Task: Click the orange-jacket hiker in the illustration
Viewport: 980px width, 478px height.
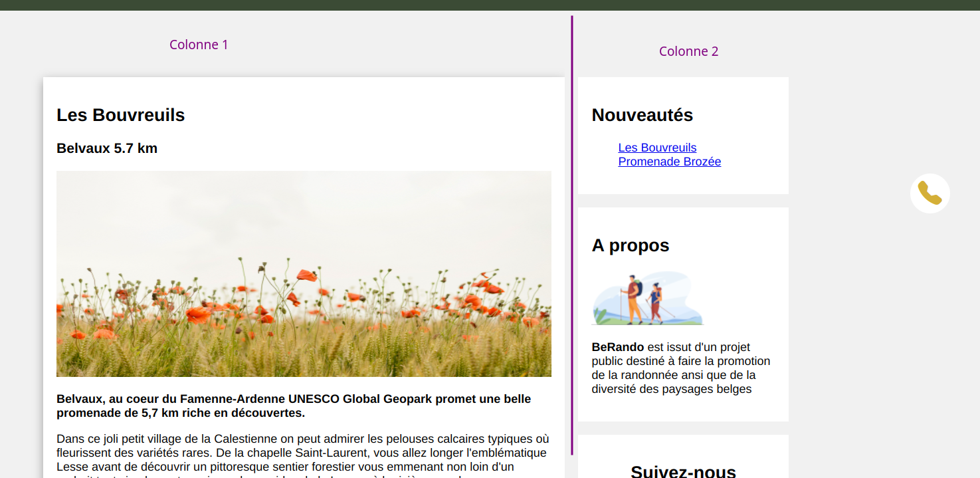Action: click(x=633, y=299)
